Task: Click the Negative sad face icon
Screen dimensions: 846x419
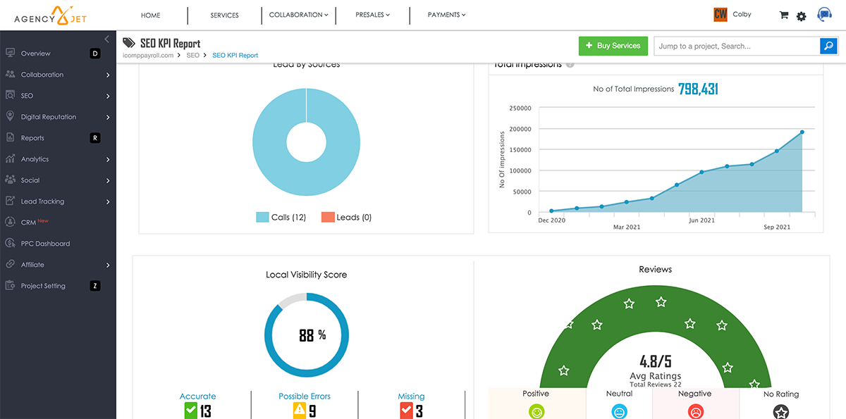Action: 694,411
